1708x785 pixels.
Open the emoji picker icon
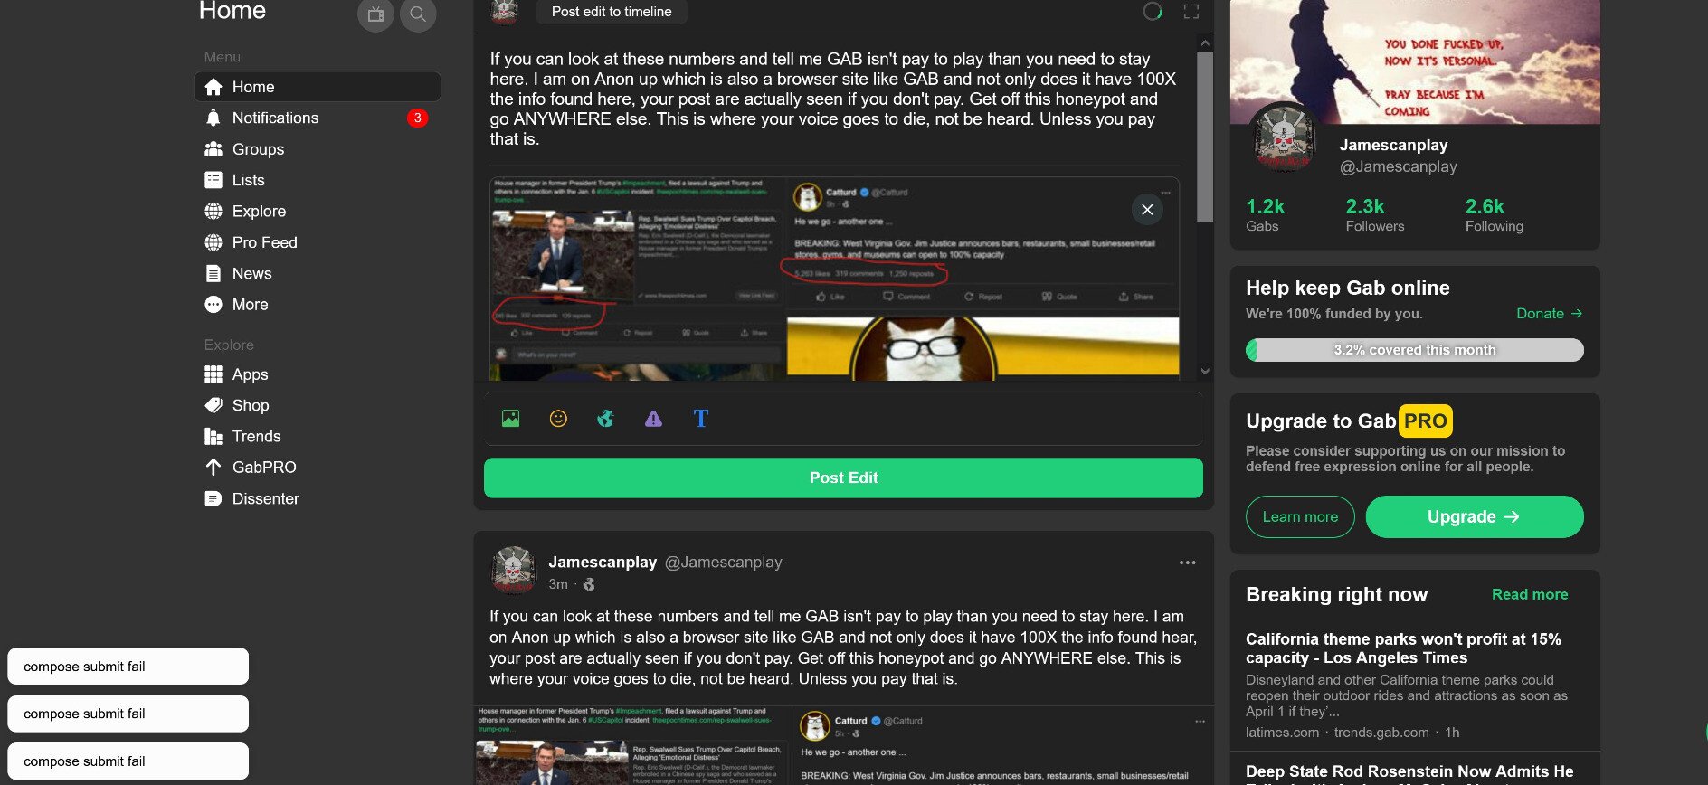pyautogui.click(x=558, y=418)
